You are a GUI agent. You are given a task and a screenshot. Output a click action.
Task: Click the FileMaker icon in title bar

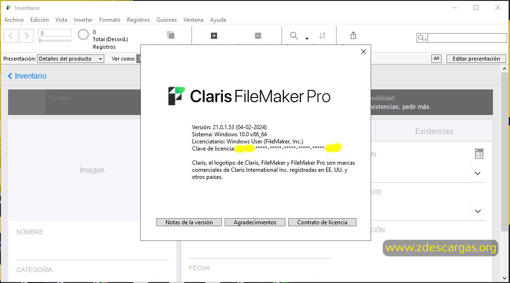[9, 8]
